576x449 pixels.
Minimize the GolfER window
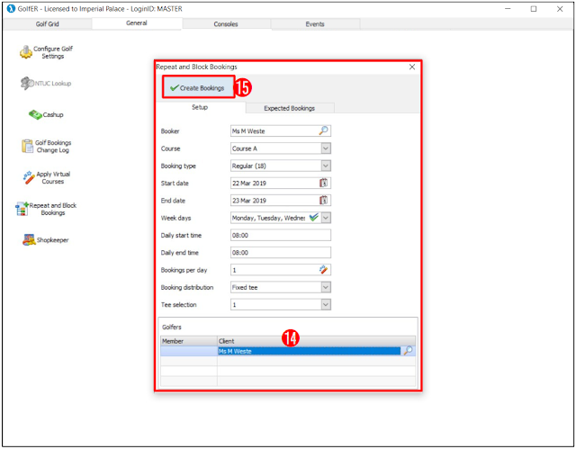[x=508, y=9]
